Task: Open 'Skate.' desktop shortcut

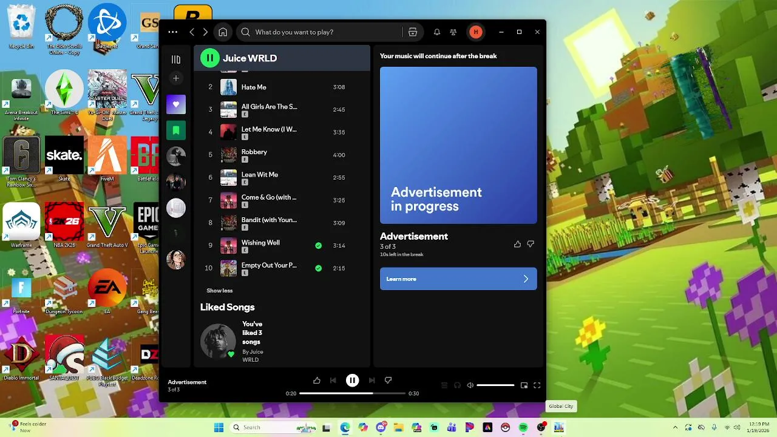Action: [x=64, y=159]
